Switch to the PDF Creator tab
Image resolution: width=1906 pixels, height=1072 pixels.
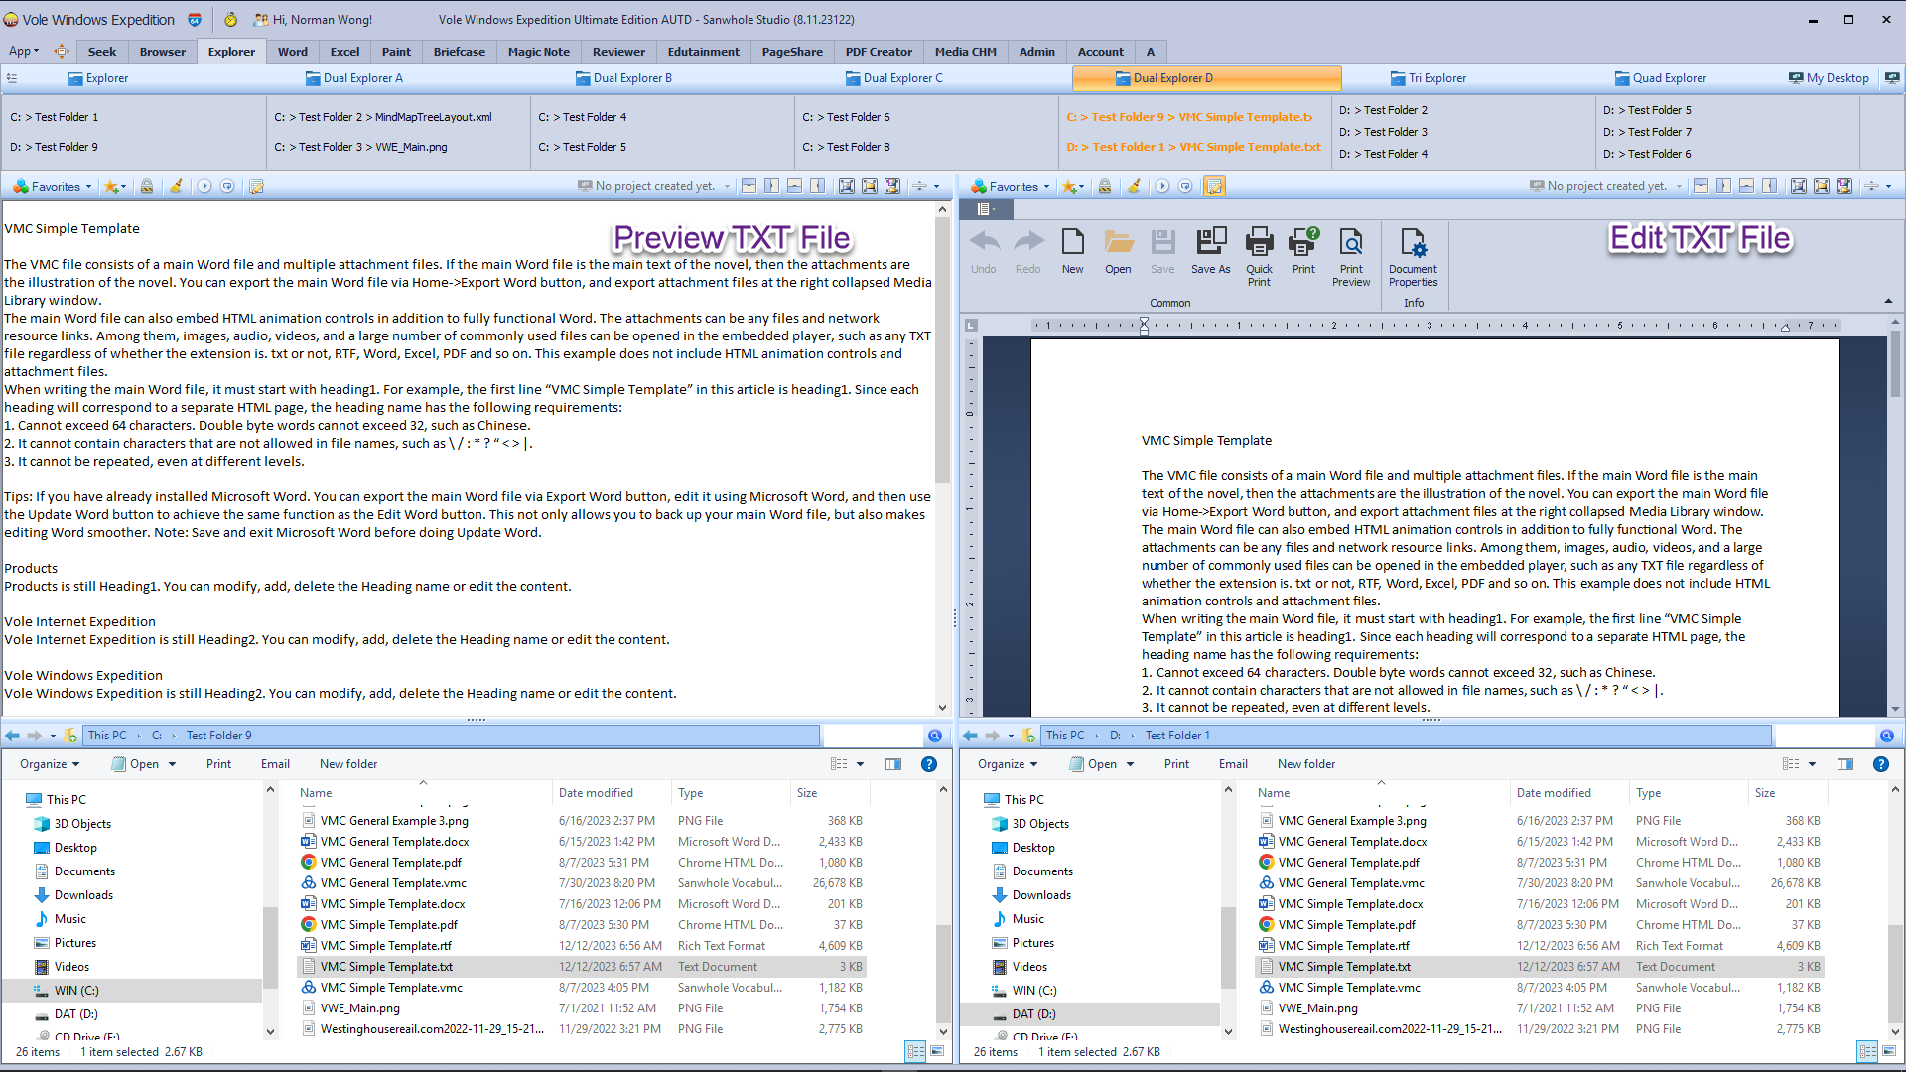(x=879, y=52)
